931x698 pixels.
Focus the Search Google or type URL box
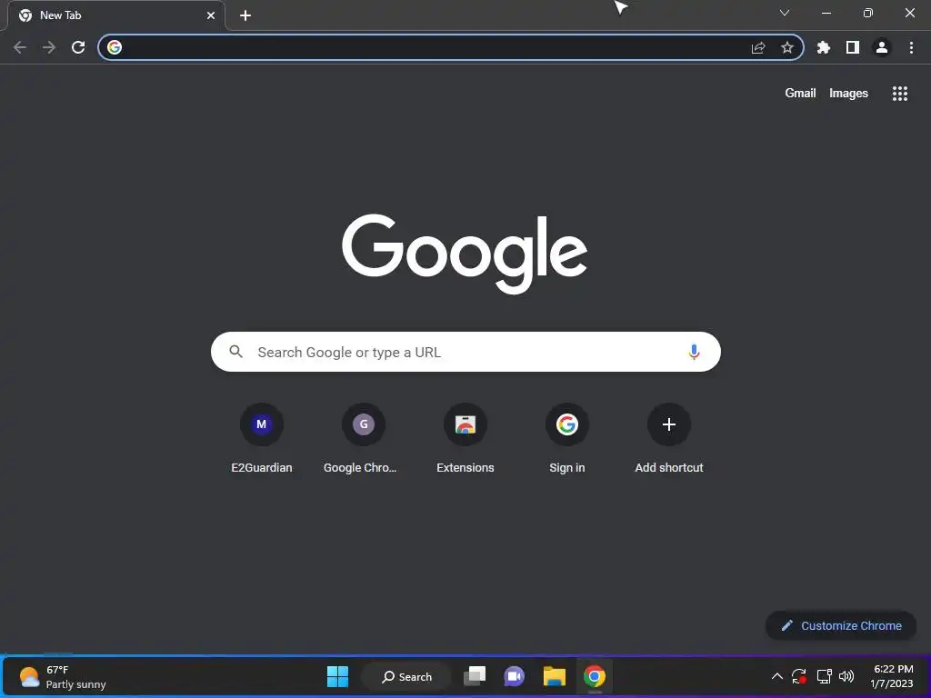[465, 352]
